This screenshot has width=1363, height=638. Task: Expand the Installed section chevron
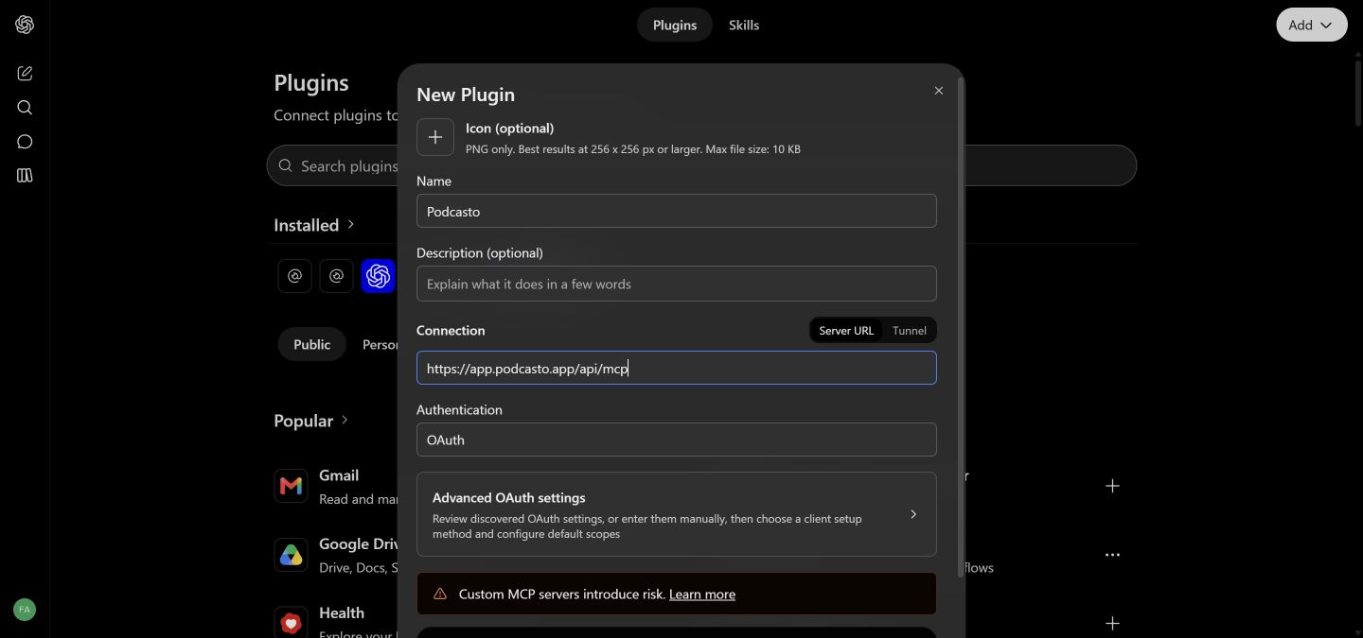point(350,225)
